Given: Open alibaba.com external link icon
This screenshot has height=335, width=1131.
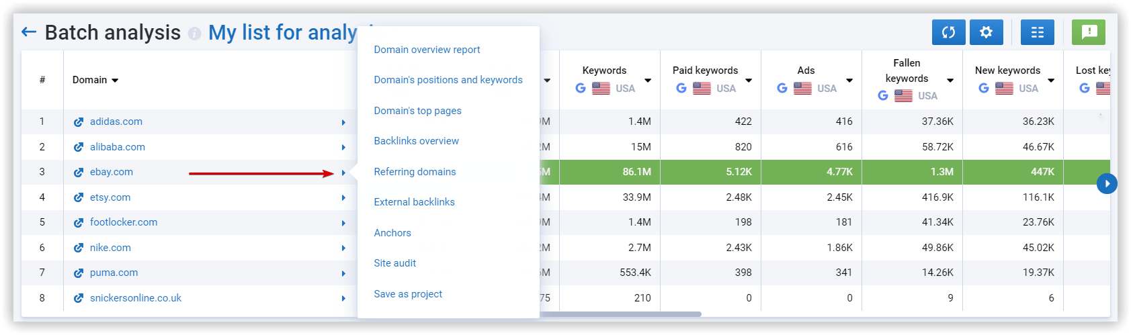Looking at the screenshot, I should click(79, 147).
